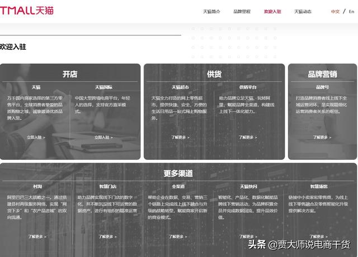Click 立即入驻 under the 天猫 column
The image size is (358, 257).
point(36,137)
